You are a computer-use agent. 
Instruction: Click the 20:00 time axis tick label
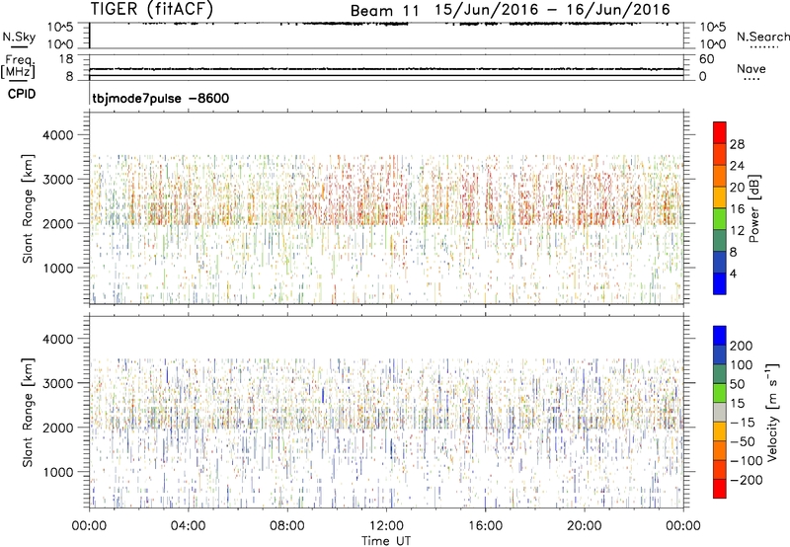[x=584, y=526]
